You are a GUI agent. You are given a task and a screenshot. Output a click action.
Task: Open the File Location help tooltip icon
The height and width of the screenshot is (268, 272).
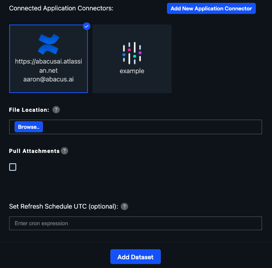[x=56, y=110]
